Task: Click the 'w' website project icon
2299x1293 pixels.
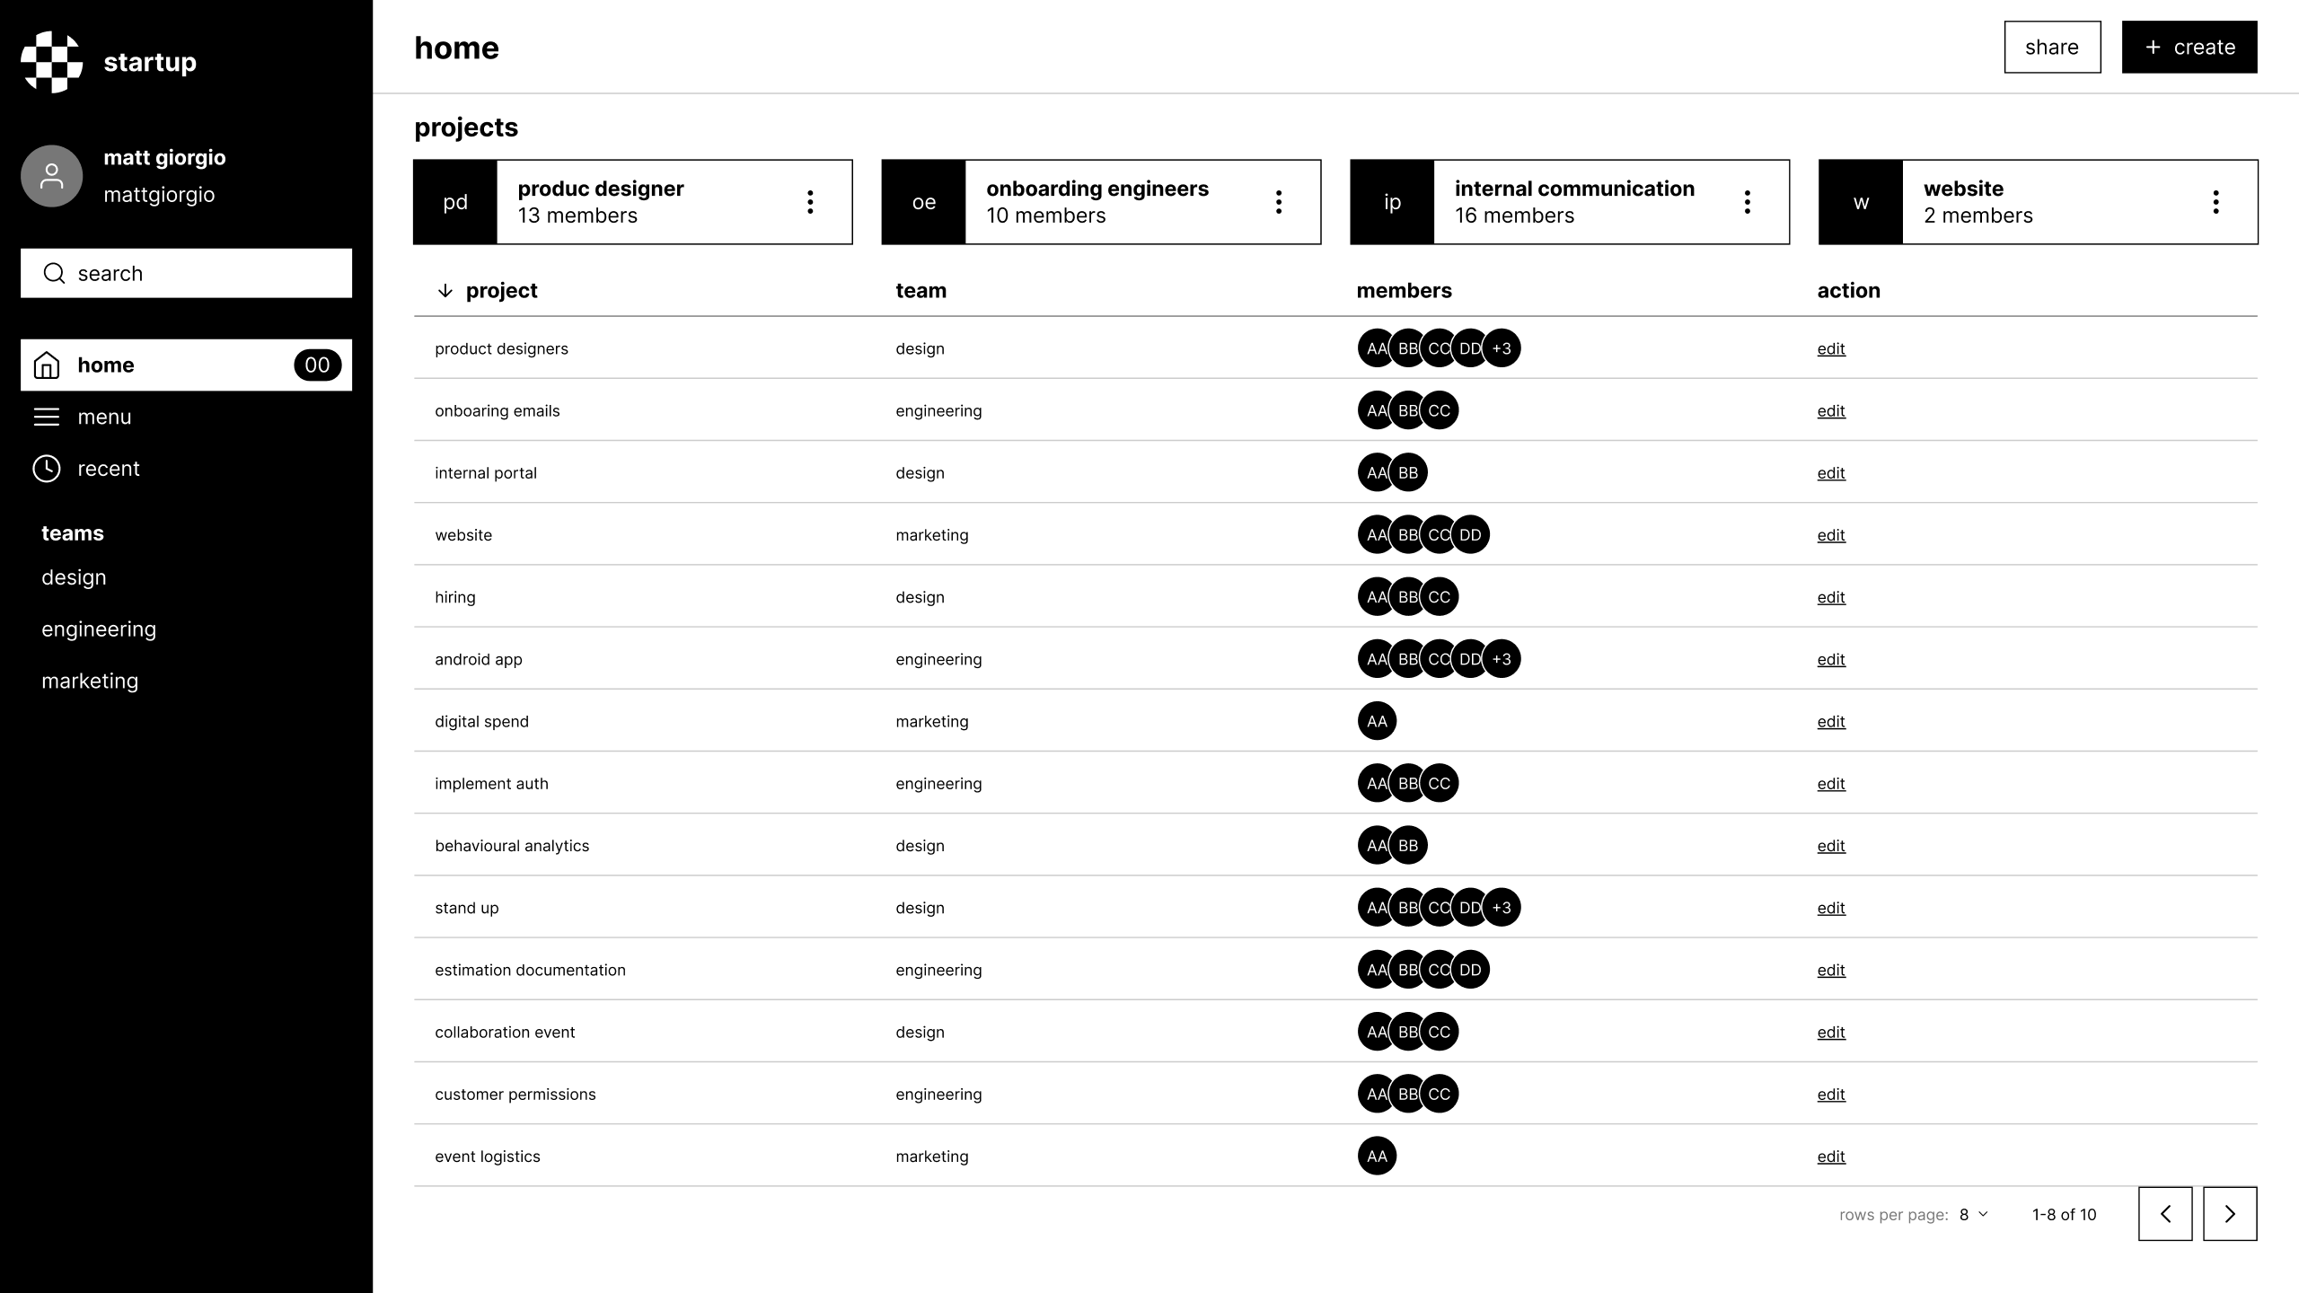Action: coord(1861,201)
